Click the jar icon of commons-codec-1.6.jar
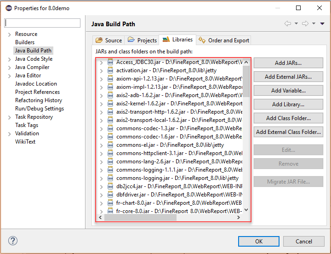 (x=110, y=137)
